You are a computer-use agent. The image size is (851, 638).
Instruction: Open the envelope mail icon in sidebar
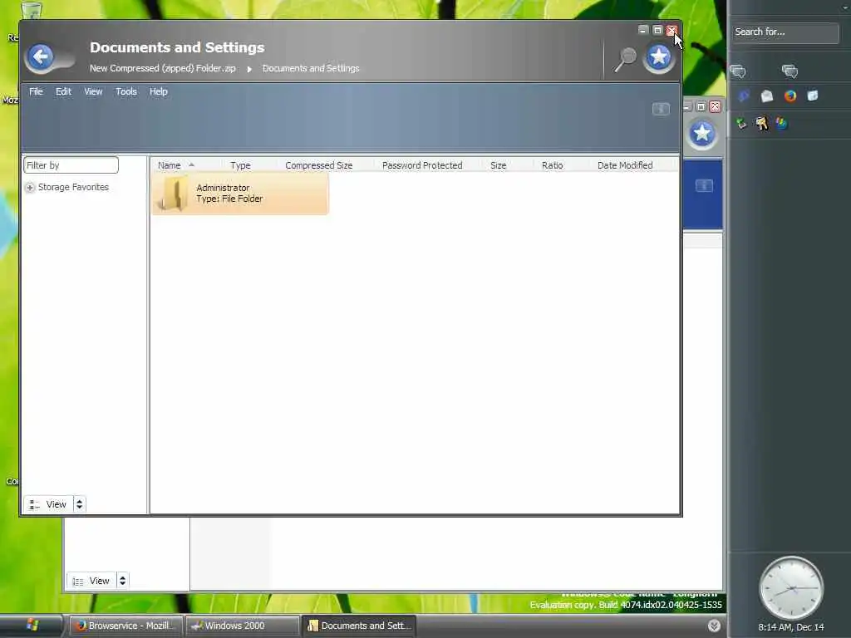click(766, 96)
